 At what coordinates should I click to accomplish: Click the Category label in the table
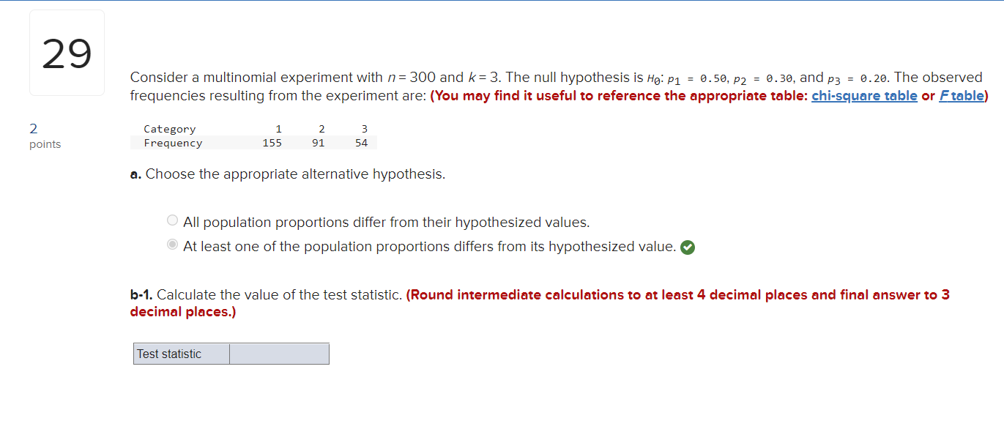(169, 129)
